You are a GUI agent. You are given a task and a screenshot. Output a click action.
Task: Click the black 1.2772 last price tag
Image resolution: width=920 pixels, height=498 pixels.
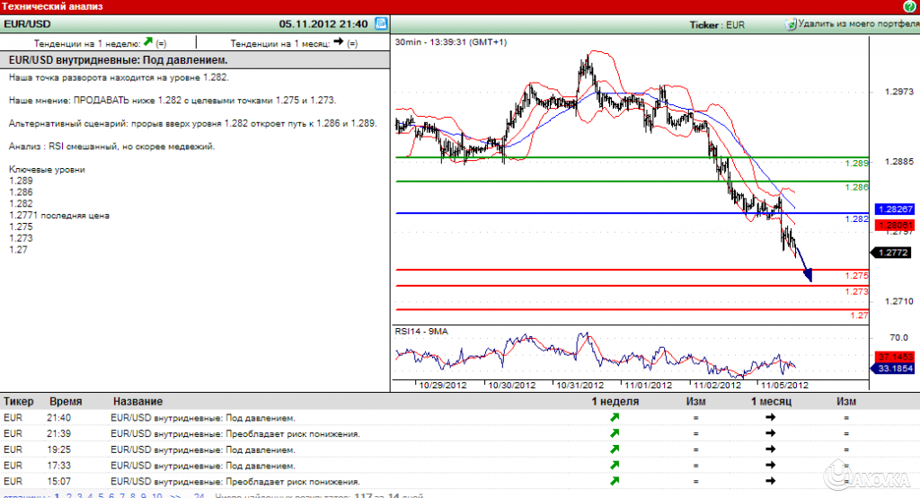[x=892, y=253]
